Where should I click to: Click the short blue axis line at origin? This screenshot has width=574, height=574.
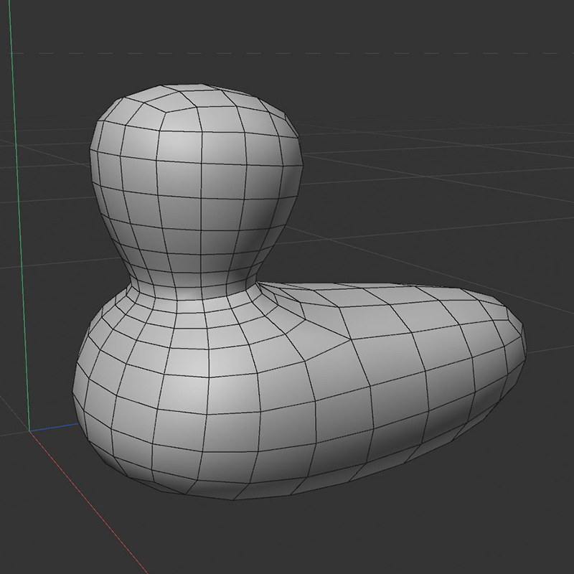pyautogui.click(x=57, y=425)
